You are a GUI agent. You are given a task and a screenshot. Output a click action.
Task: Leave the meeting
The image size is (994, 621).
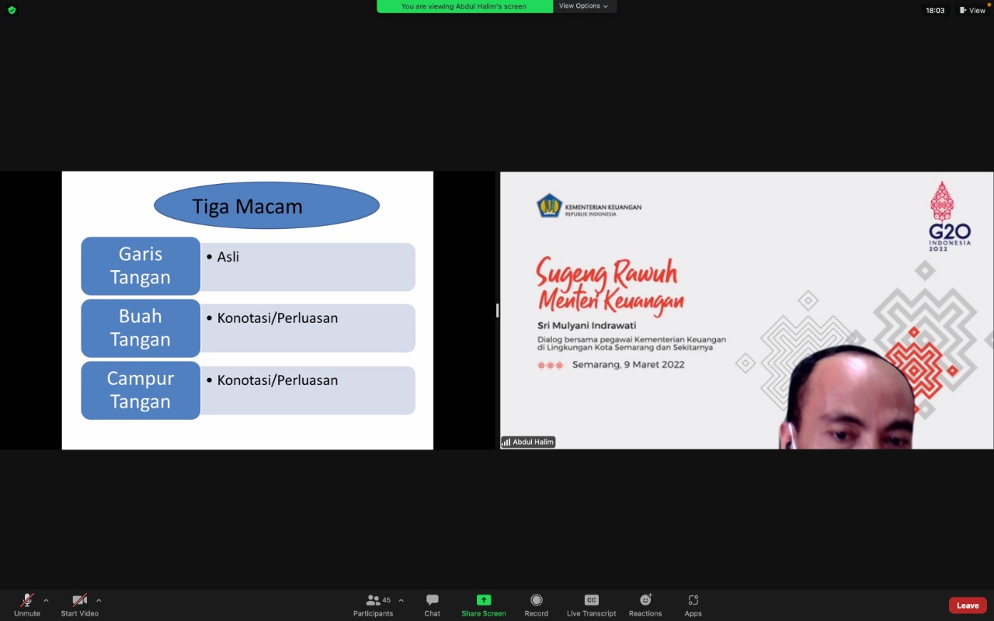coord(967,605)
